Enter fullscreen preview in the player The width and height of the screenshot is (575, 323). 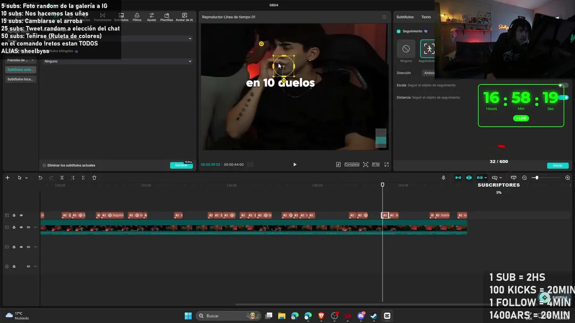[386, 165]
